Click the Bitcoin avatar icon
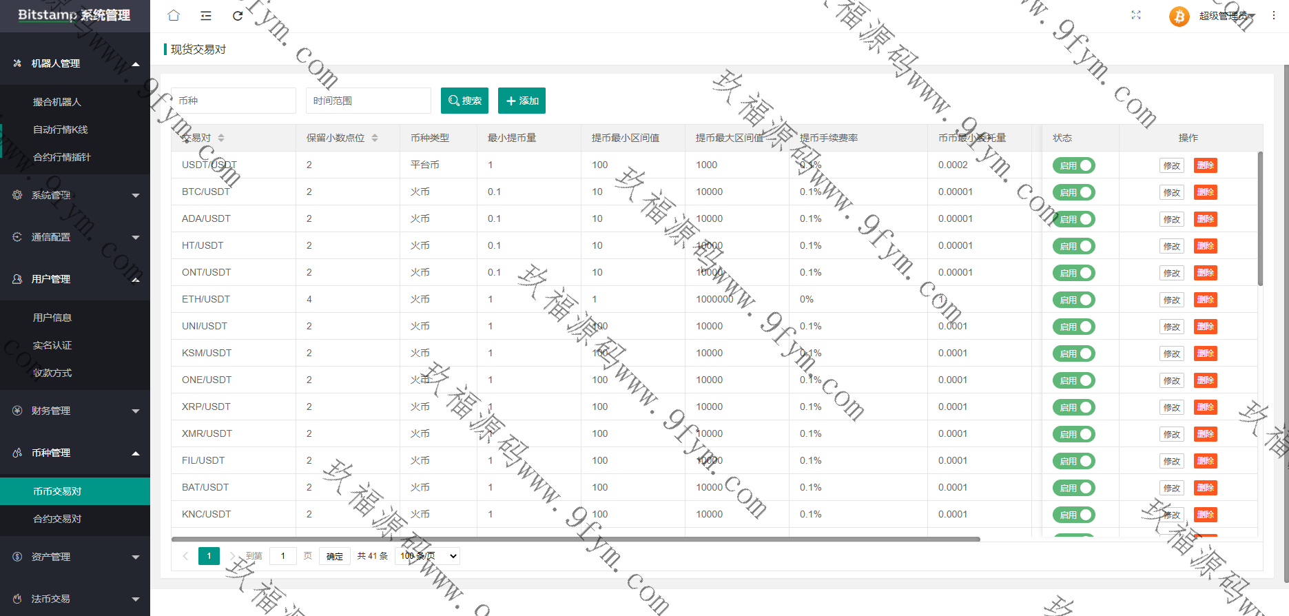Screen dimensions: 1289x616 pyautogui.click(x=1179, y=16)
